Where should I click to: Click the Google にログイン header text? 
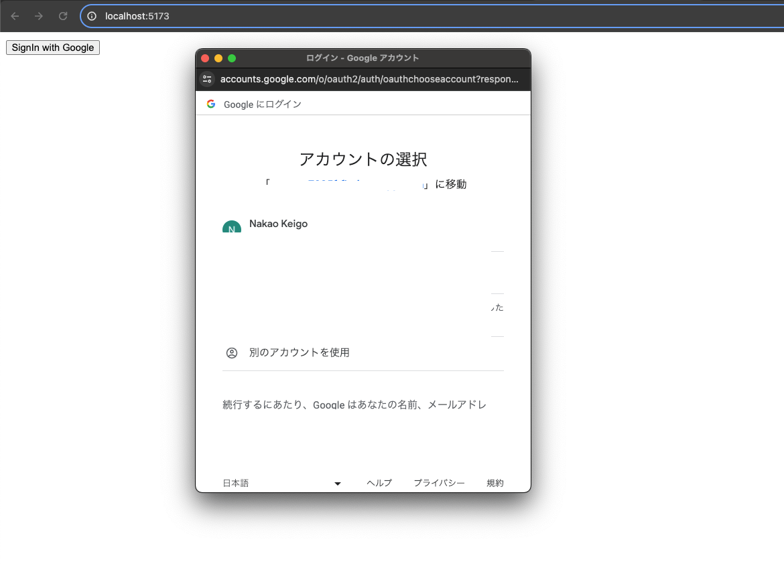point(263,104)
